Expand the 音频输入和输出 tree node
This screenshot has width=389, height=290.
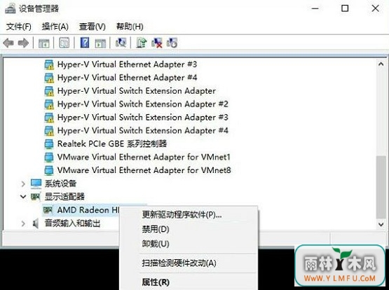pos(23,223)
